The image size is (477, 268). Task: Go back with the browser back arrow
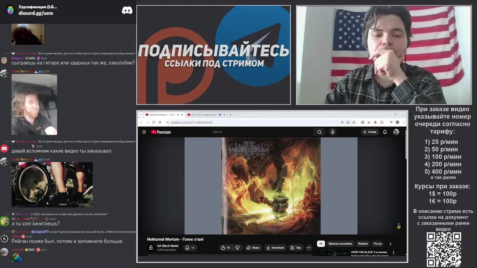click(141, 122)
